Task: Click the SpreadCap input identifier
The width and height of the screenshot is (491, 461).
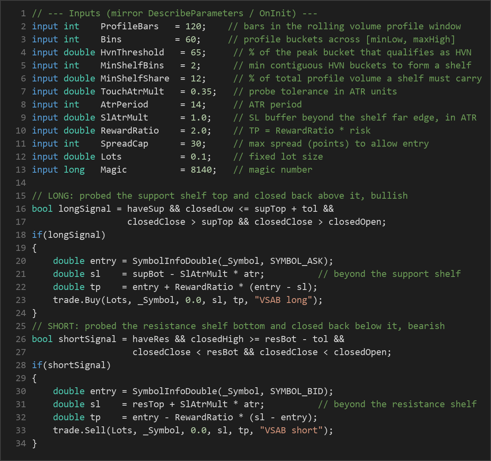Action: (124, 144)
